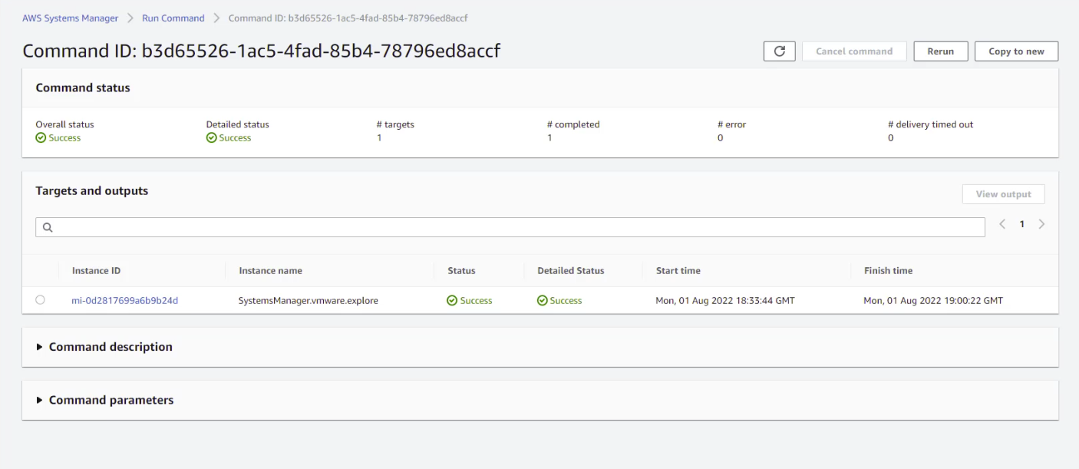Select page 1 in pagination

click(1021, 223)
